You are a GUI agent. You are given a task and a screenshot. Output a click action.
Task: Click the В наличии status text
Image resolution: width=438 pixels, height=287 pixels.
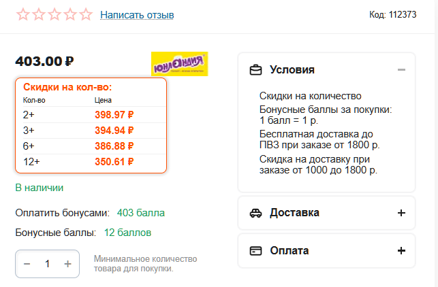(x=40, y=188)
